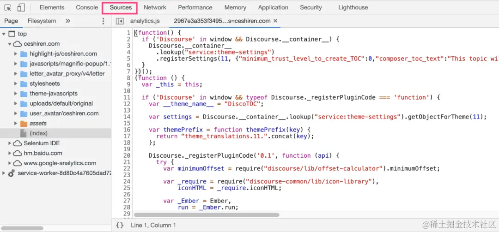This screenshot has width=499, height=232.
Task: Click the minimumOffset variable on line 22
Action: coord(201,169)
